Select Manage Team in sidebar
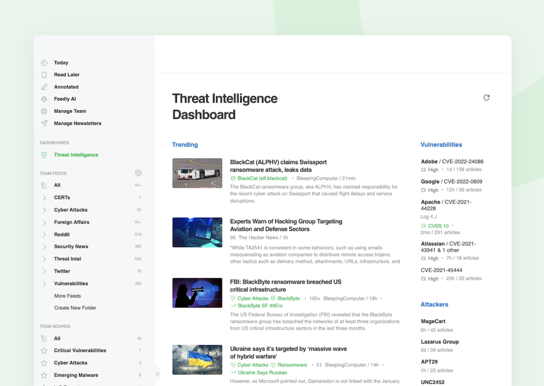 pyautogui.click(x=70, y=111)
